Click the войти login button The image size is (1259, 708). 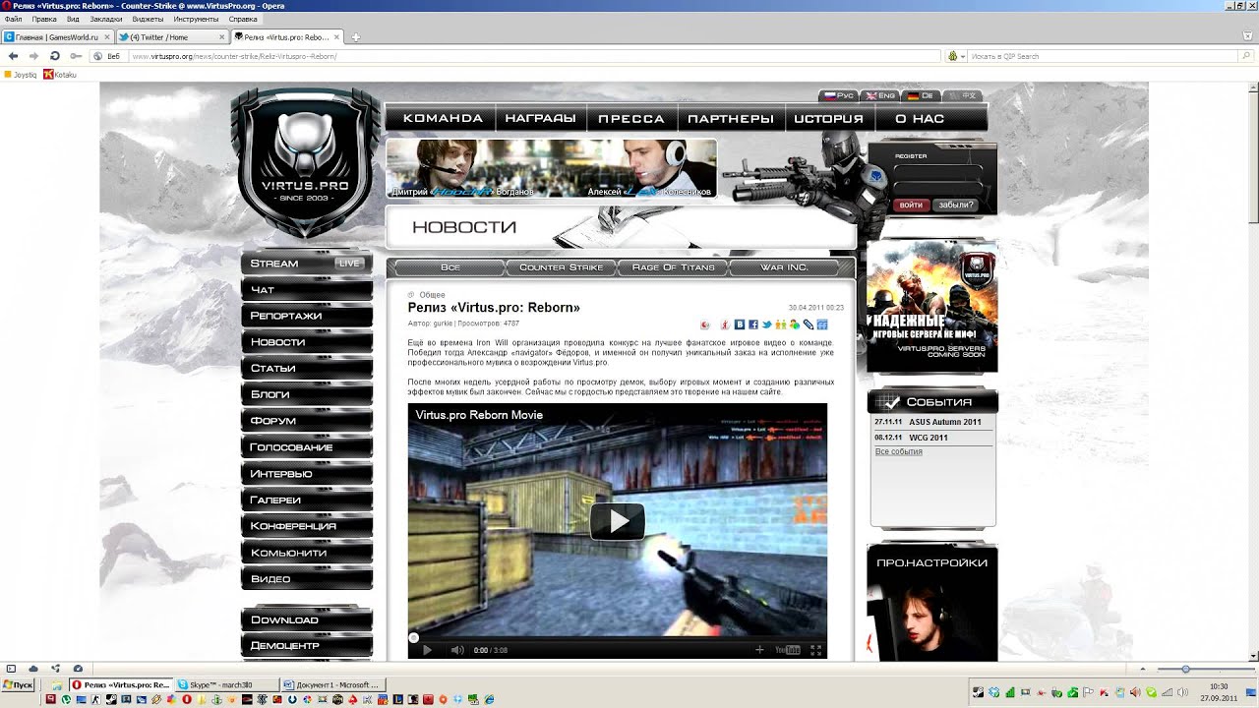click(x=911, y=206)
